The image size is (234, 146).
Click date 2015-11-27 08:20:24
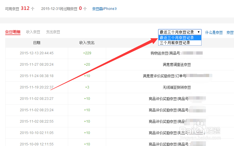click(37, 65)
